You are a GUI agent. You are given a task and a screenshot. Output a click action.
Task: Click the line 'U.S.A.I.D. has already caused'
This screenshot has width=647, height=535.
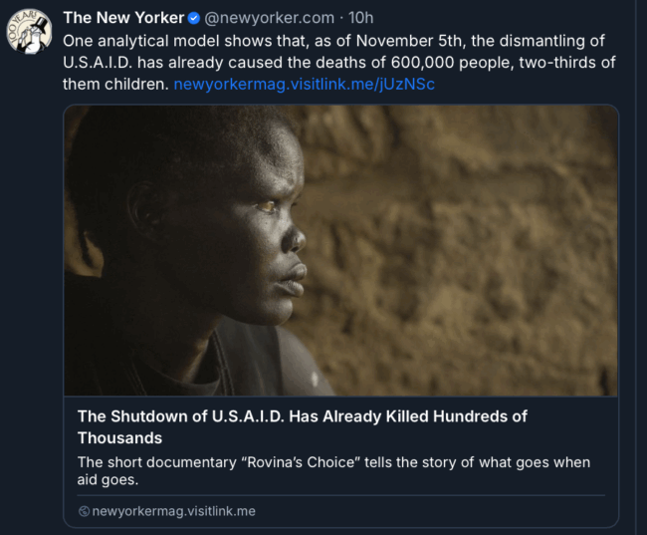(x=339, y=63)
